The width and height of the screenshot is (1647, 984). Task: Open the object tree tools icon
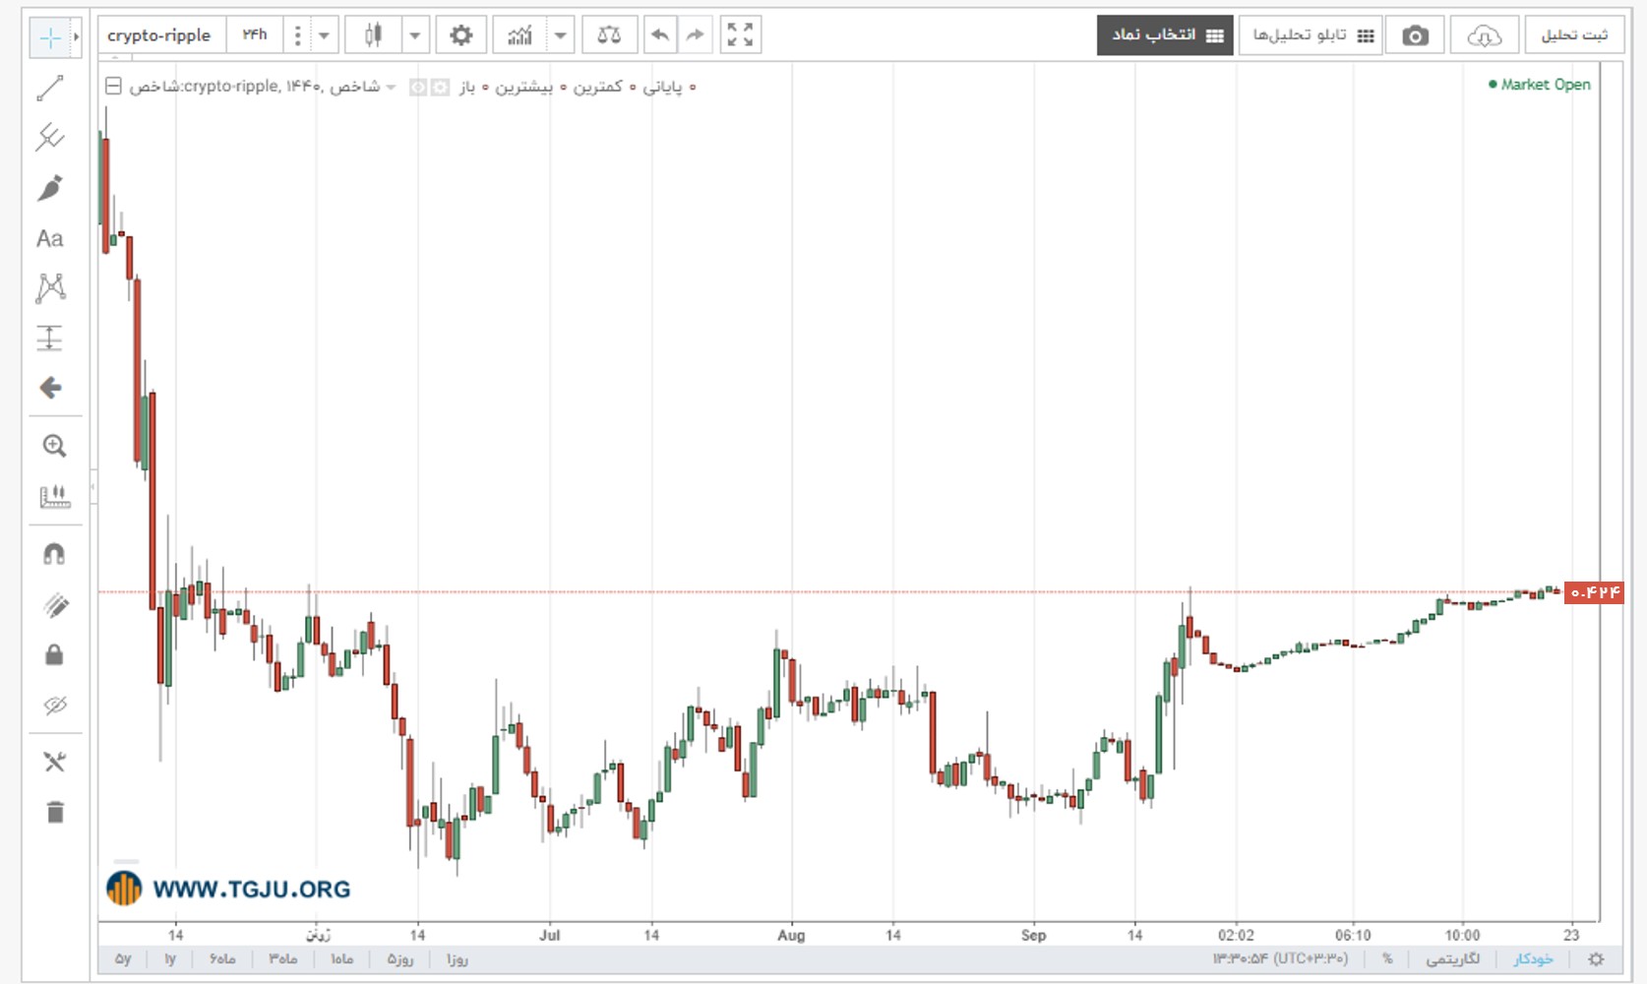click(54, 762)
